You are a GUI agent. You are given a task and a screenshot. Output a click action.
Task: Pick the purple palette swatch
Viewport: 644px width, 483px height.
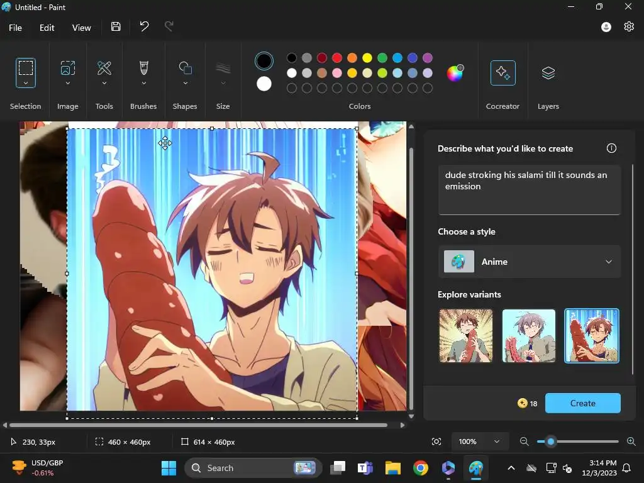click(x=428, y=58)
